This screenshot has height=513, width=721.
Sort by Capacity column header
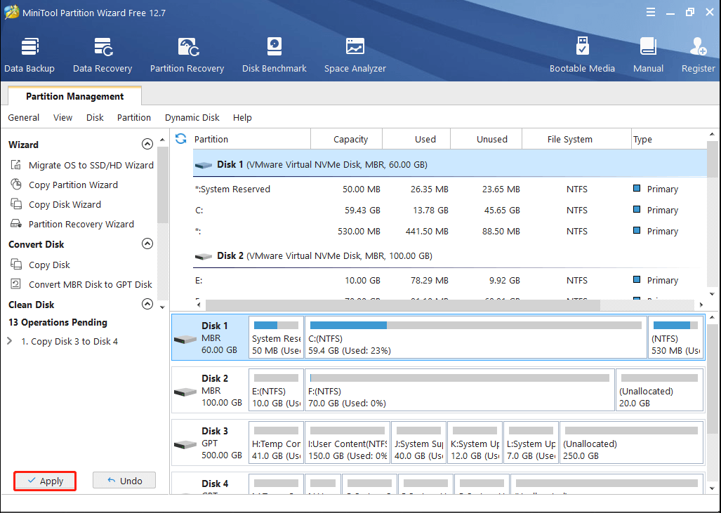(346, 139)
